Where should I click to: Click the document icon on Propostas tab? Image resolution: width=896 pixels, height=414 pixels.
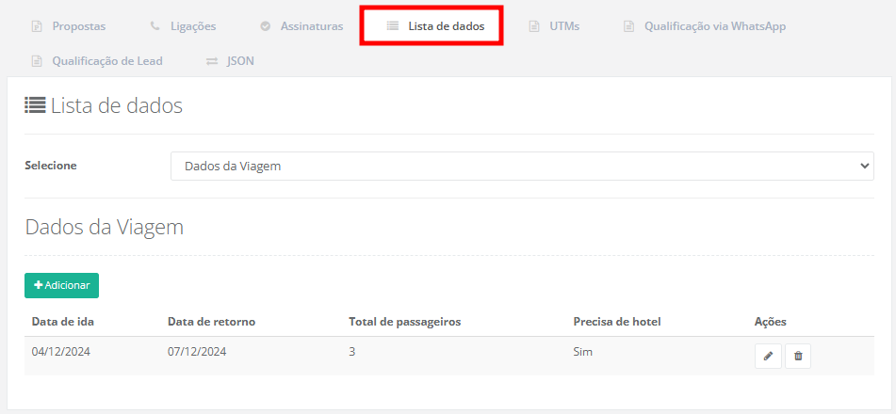point(37,26)
